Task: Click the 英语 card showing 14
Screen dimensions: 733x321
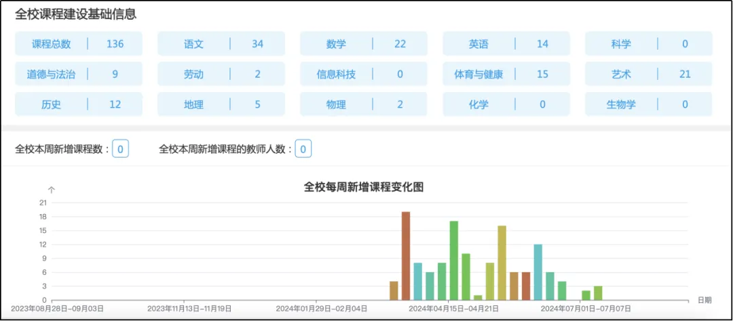Action: pos(506,44)
